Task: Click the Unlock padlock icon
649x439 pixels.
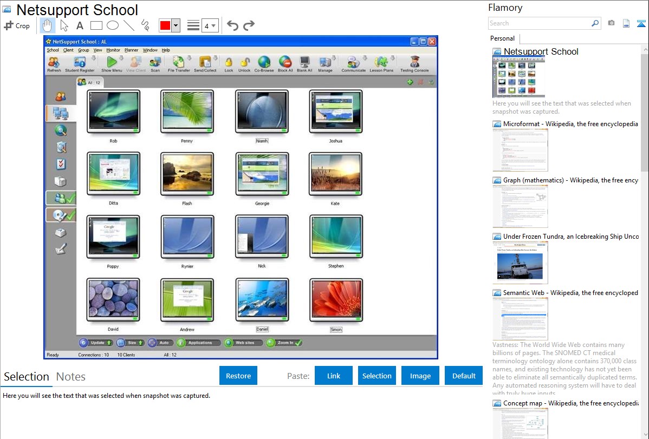Action: point(244,64)
